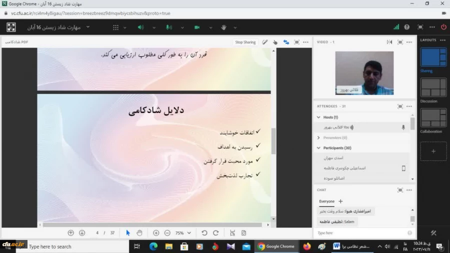
Task: Open the 75% zoom level dropdown
Action: coord(183,233)
